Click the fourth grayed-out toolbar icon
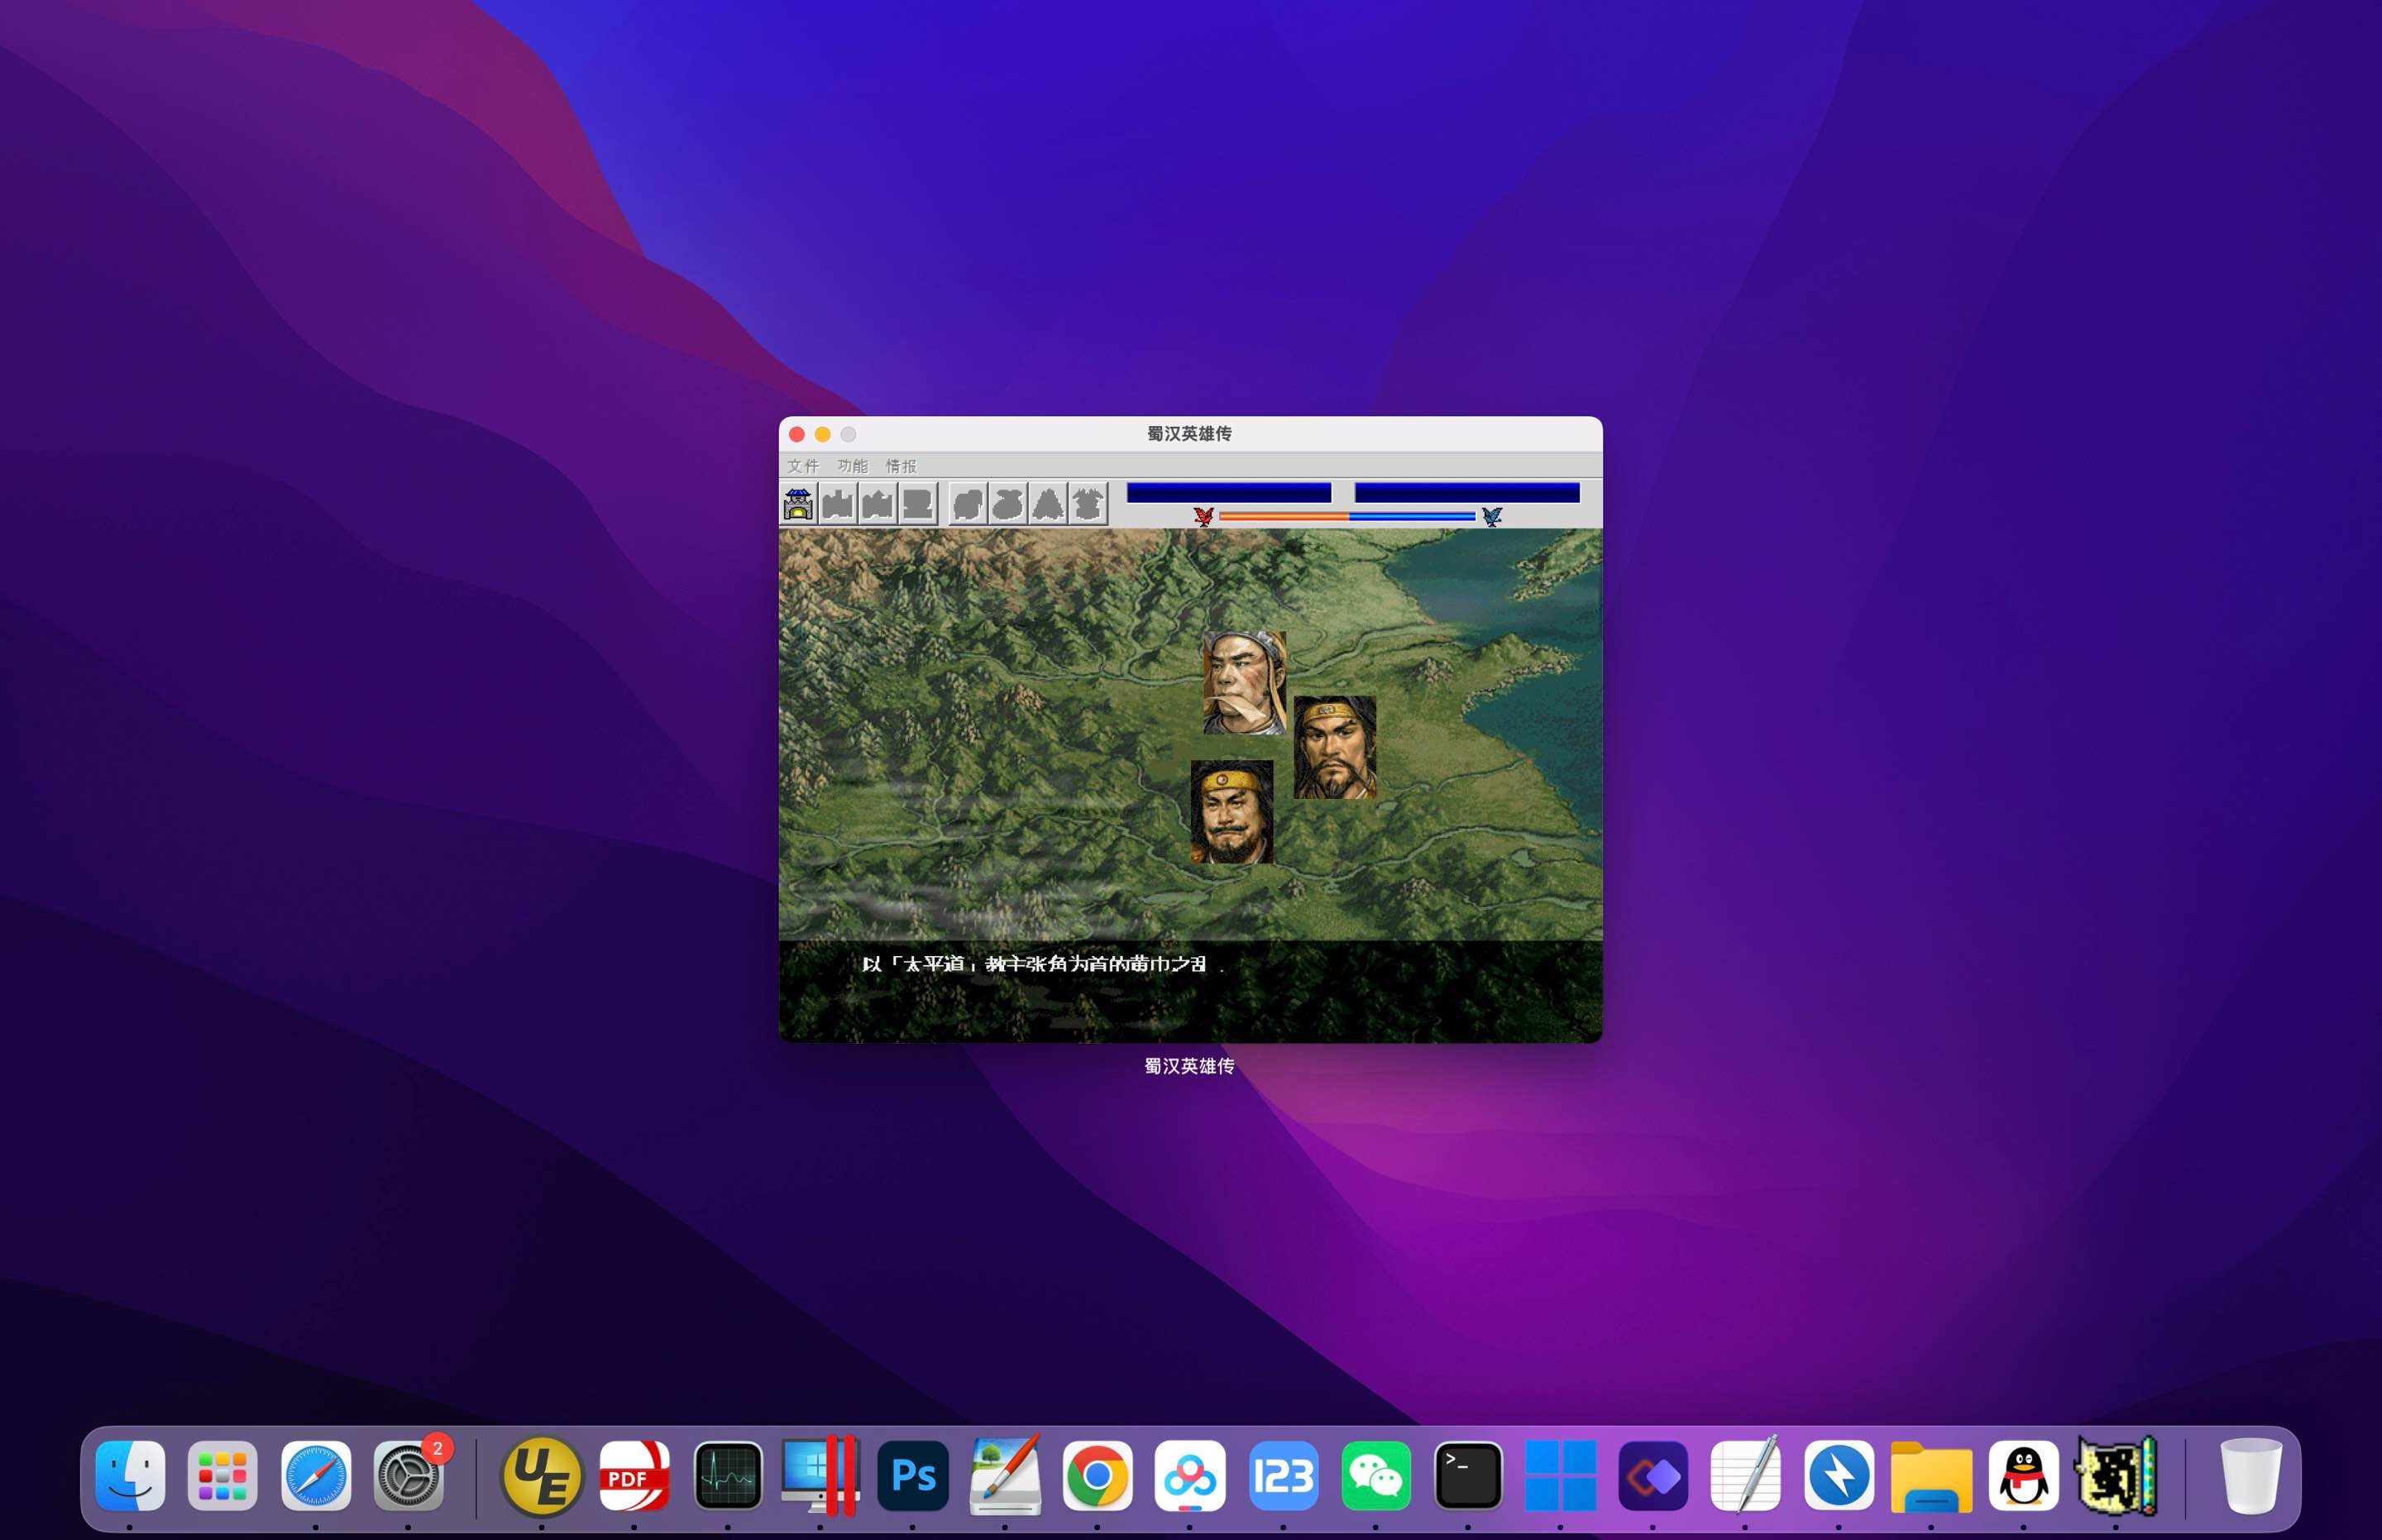This screenshot has height=1540, width=2382. (x=918, y=504)
